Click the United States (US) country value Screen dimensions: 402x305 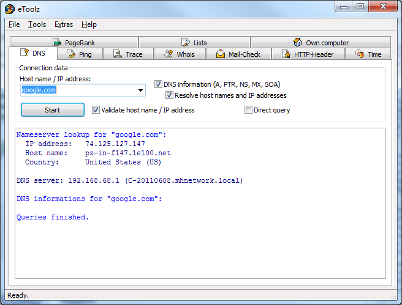(x=123, y=163)
